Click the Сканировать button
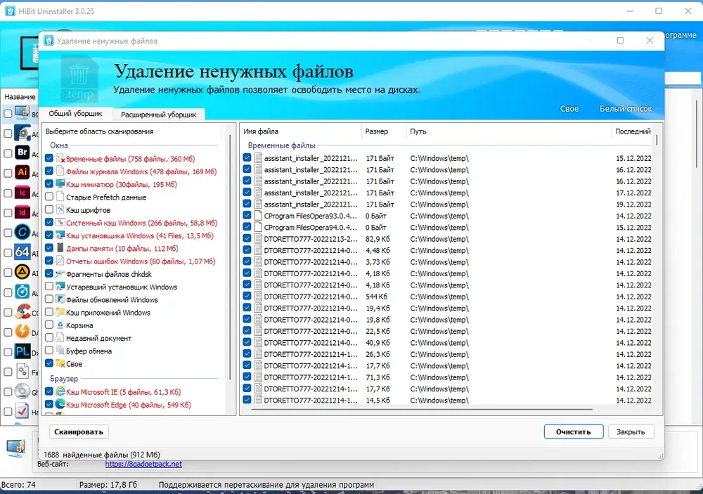 click(x=79, y=431)
